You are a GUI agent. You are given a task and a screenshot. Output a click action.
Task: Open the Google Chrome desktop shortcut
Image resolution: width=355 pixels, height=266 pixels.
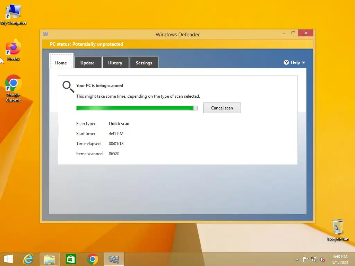coord(14,88)
